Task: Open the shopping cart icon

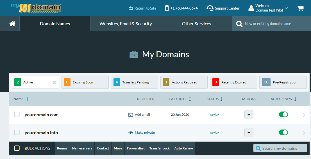Action: [300, 8]
